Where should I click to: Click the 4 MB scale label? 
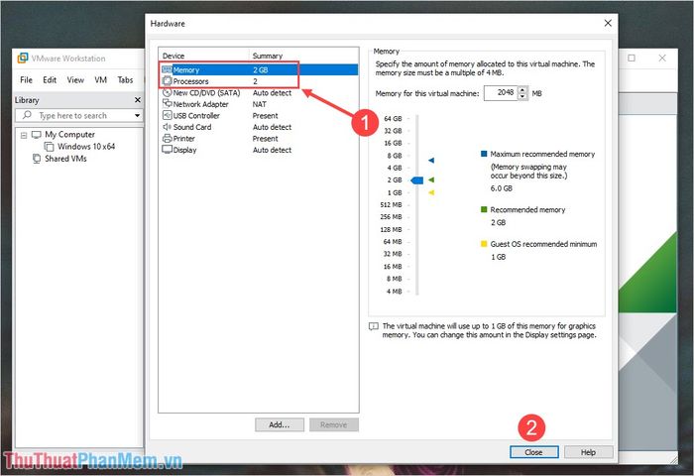click(394, 292)
